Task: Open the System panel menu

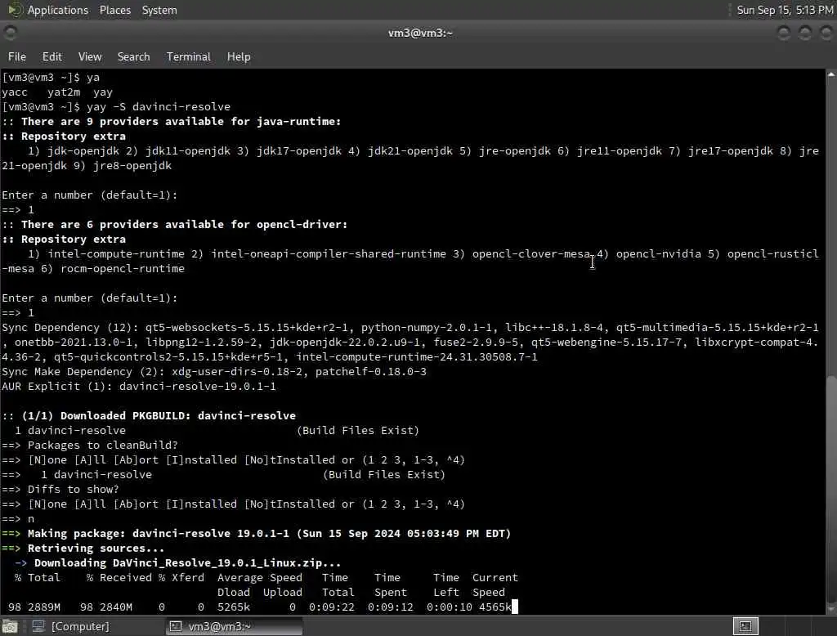Action: pos(159,10)
